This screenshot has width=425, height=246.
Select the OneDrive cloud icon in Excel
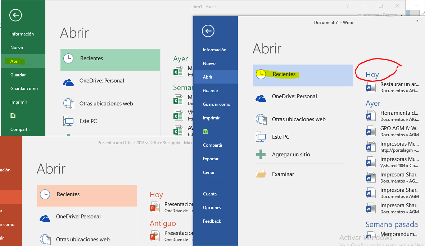(68, 82)
